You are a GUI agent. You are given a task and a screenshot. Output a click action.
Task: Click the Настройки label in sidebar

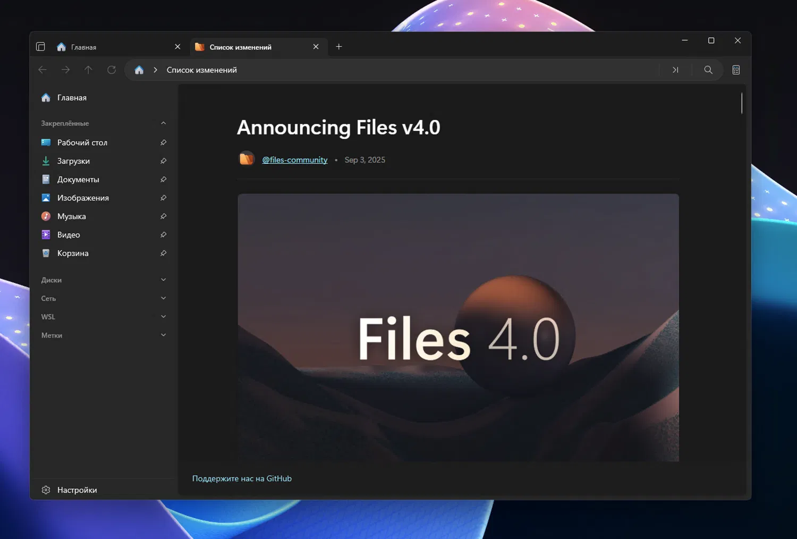[77, 490]
